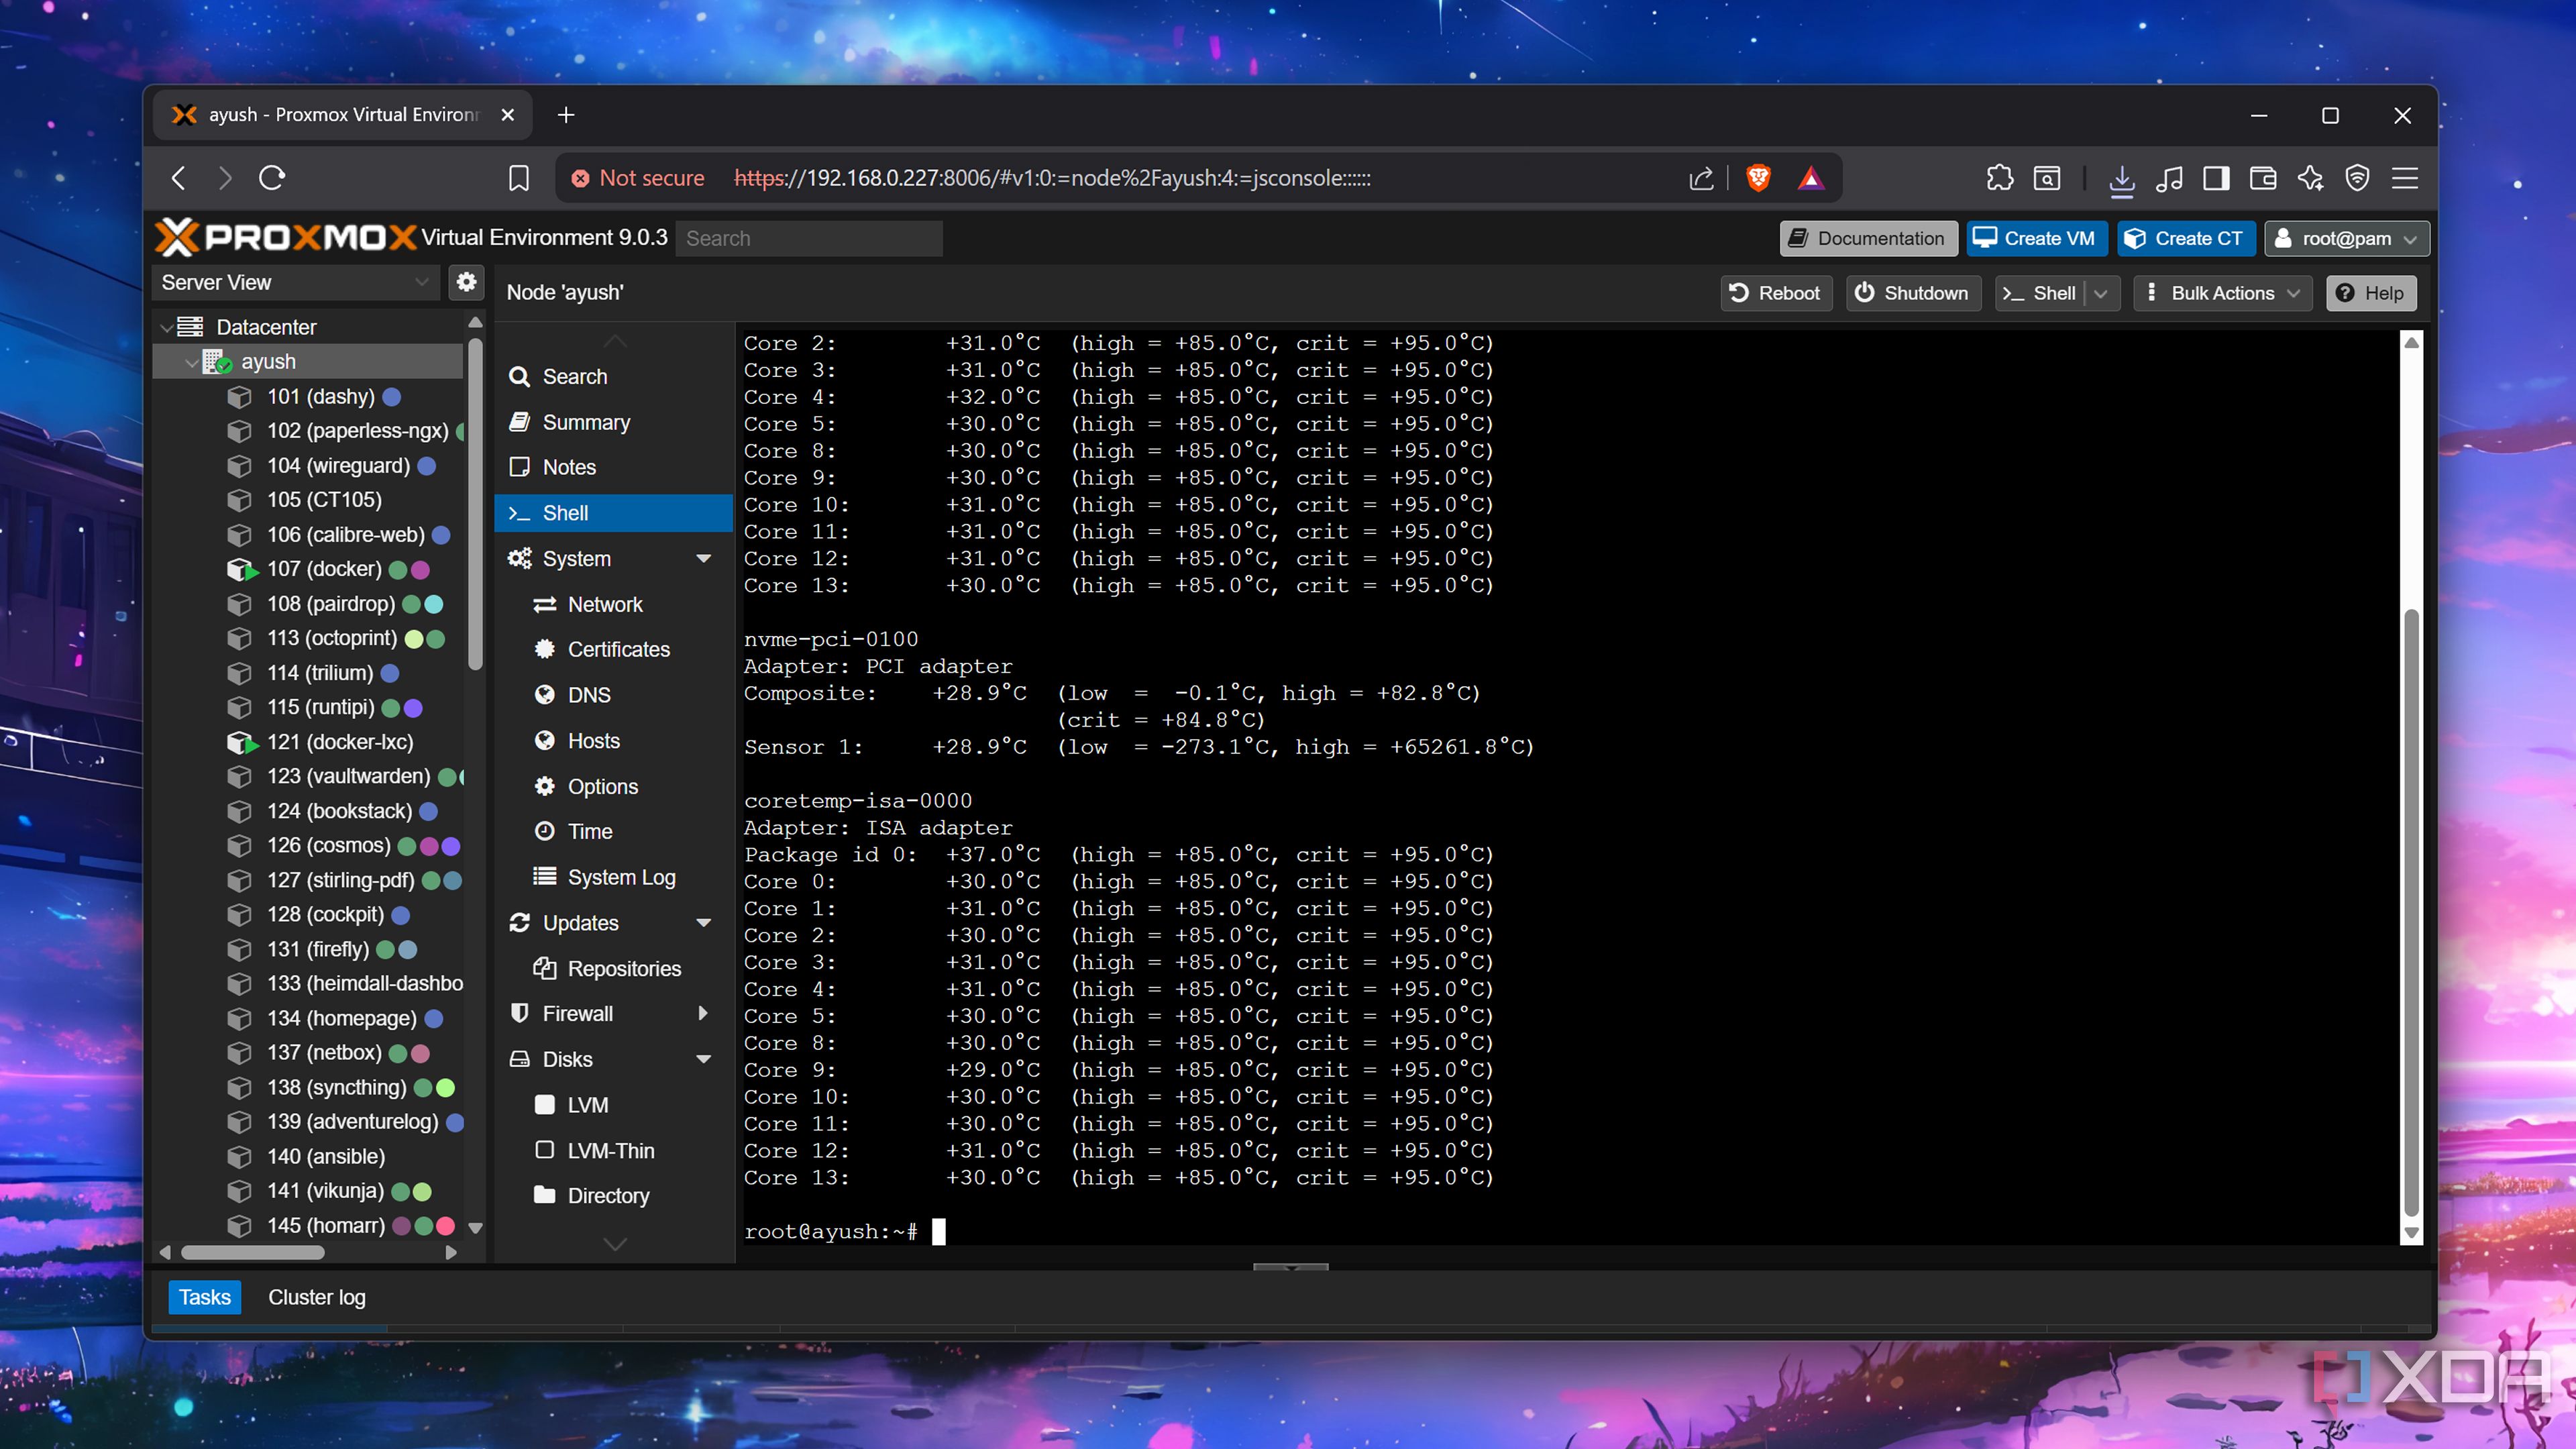Screen dimensions: 2576x1449
Task: Open a new browser tab with plus
Action: [566, 115]
